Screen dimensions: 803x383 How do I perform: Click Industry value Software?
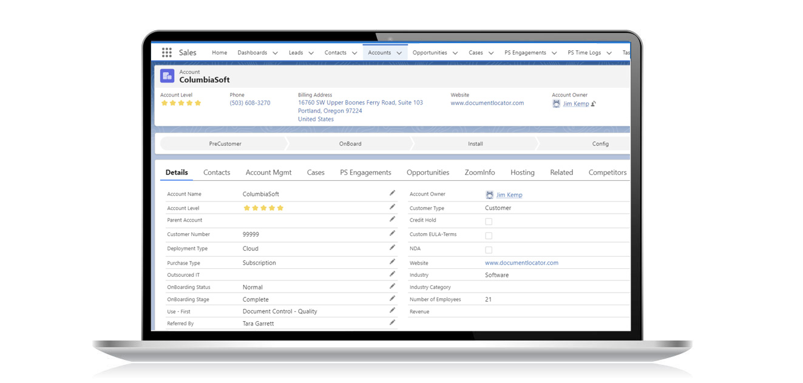click(497, 275)
